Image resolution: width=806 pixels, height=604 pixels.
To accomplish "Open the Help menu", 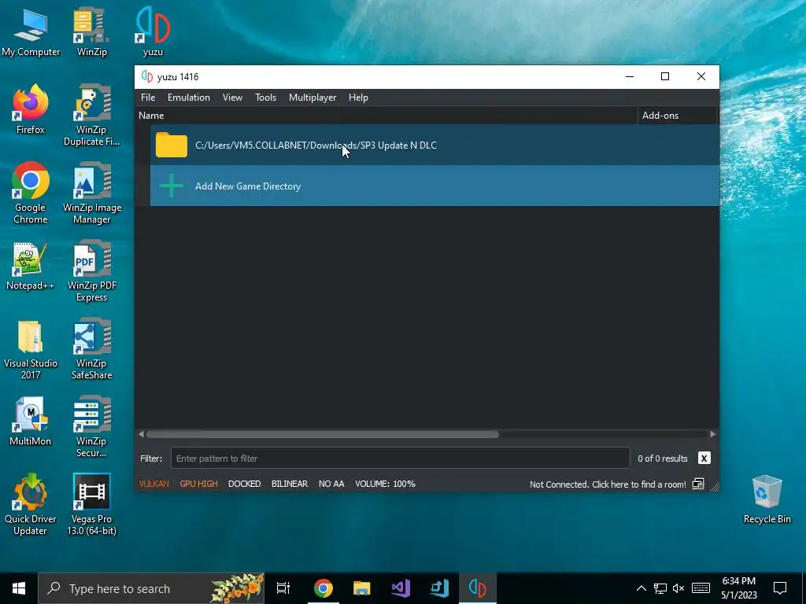I will 358,98.
